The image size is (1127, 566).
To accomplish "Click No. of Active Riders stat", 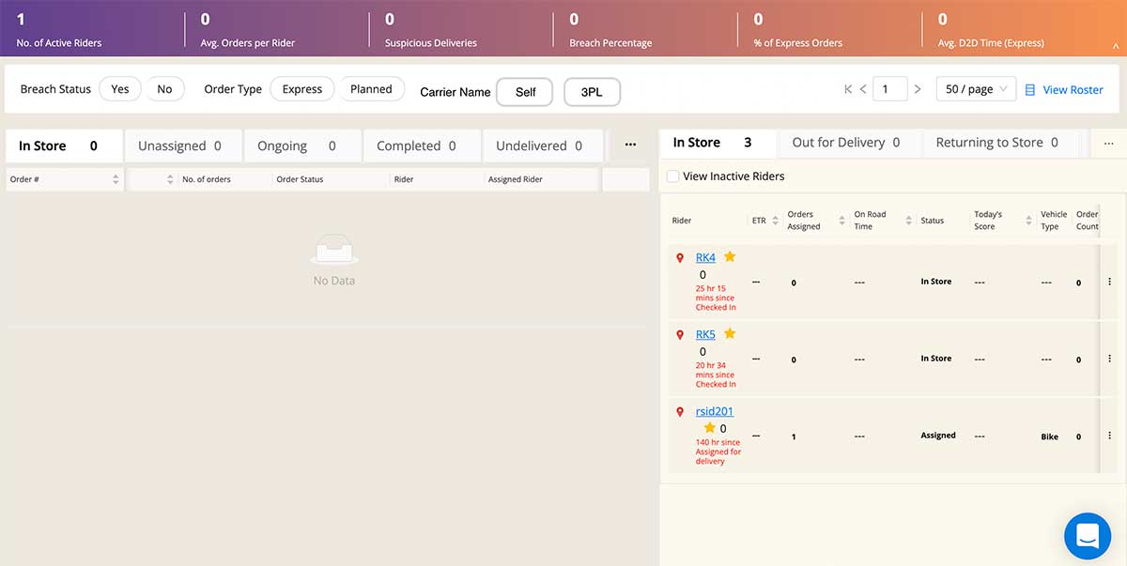I will pyautogui.click(x=59, y=30).
